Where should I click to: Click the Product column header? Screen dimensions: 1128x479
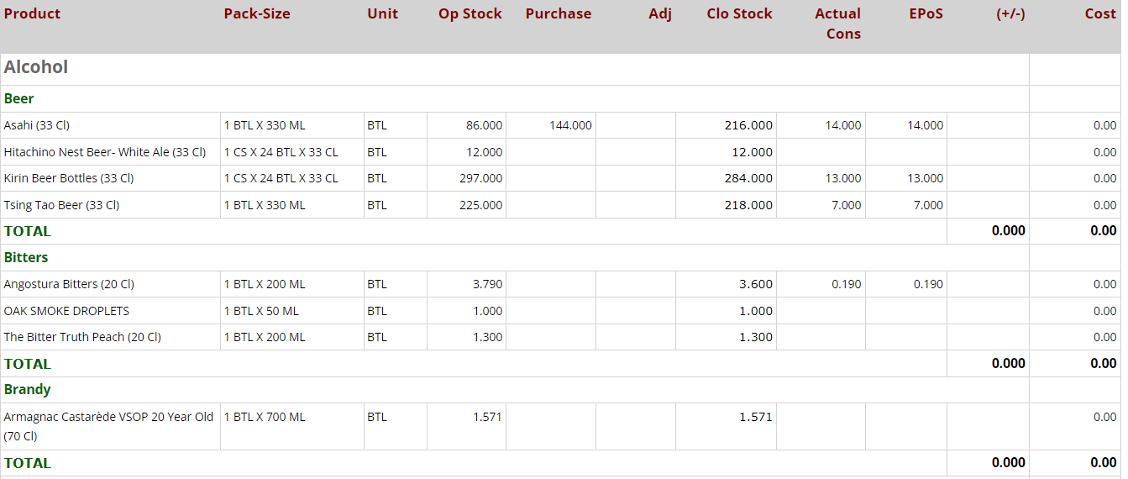[x=33, y=14]
